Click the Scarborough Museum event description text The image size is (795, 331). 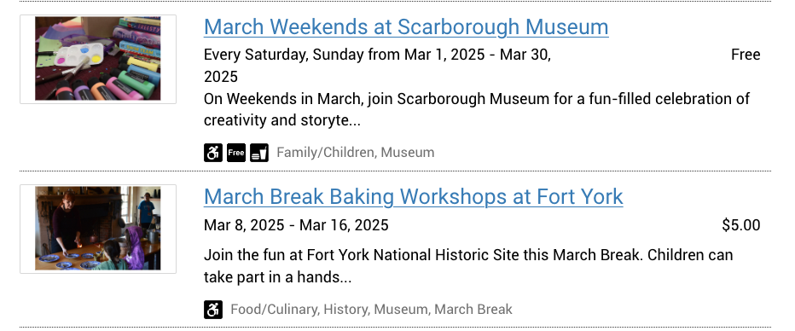(477, 109)
